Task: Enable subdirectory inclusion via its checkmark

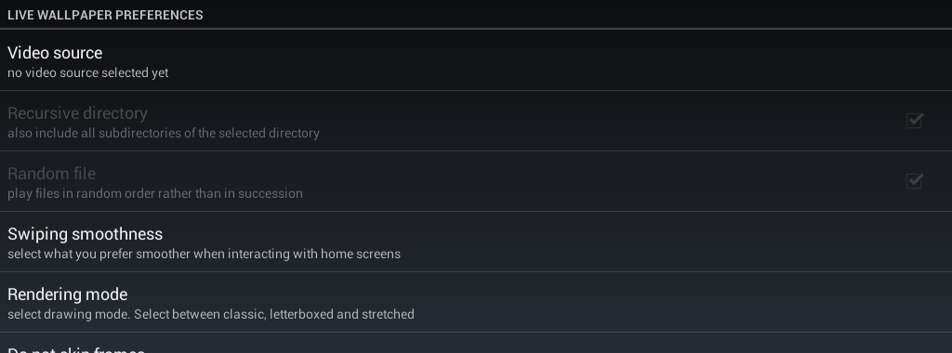Action: click(915, 121)
